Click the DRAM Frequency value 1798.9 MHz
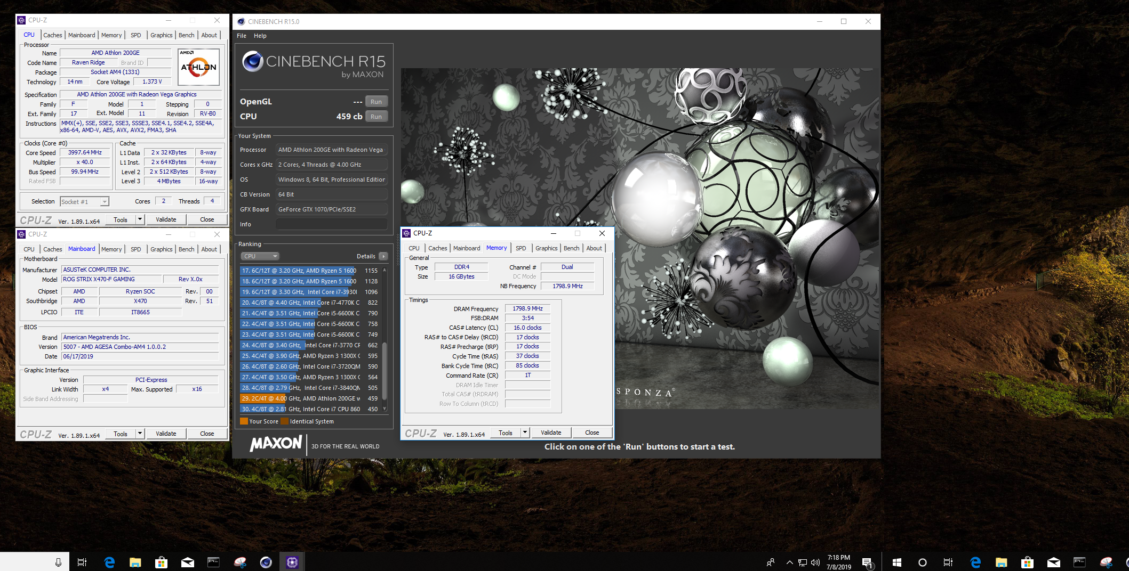1129x571 pixels. [x=527, y=308]
